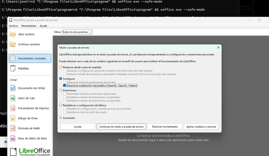
Task: Select the Extensiones radio button
Action: coord(61,90)
